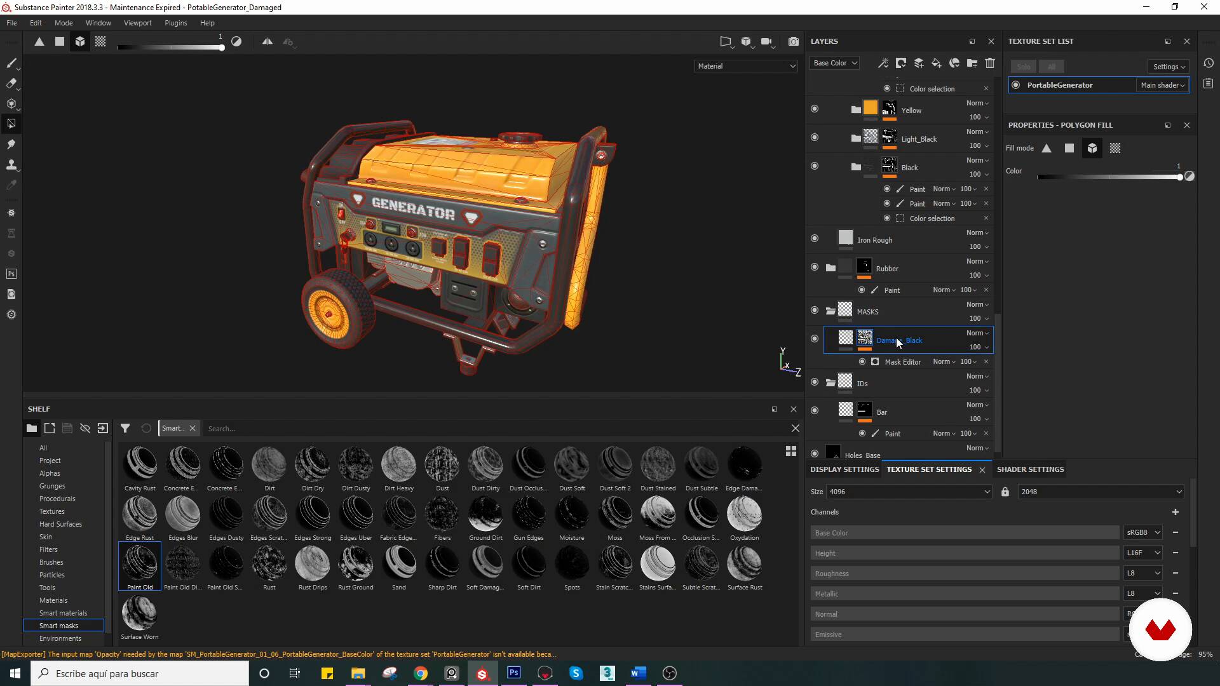
Task: Add a channel with plus icon
Action: click(x=1176, y=512)
